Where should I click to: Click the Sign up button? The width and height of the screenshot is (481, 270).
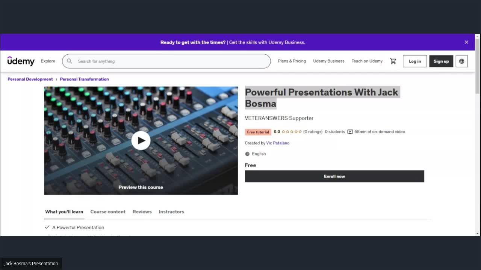point(441,61)
